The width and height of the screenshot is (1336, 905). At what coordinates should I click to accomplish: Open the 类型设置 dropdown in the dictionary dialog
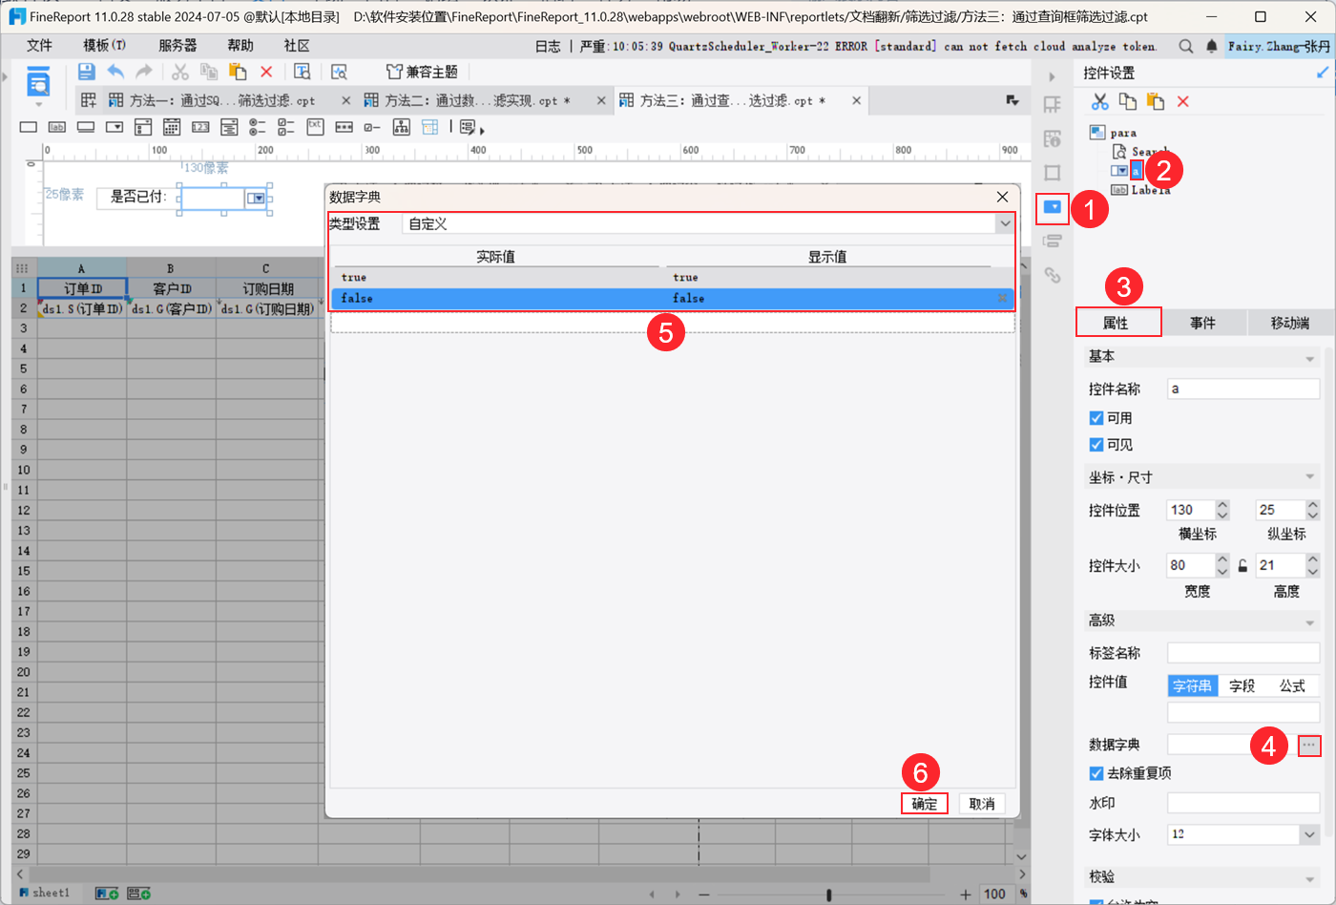[x=1005, y=223]
